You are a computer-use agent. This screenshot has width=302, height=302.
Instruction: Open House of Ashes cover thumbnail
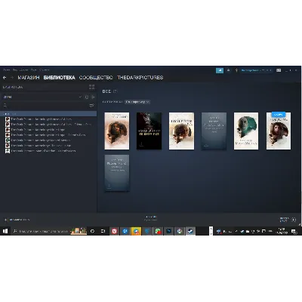tap(117, 131)
